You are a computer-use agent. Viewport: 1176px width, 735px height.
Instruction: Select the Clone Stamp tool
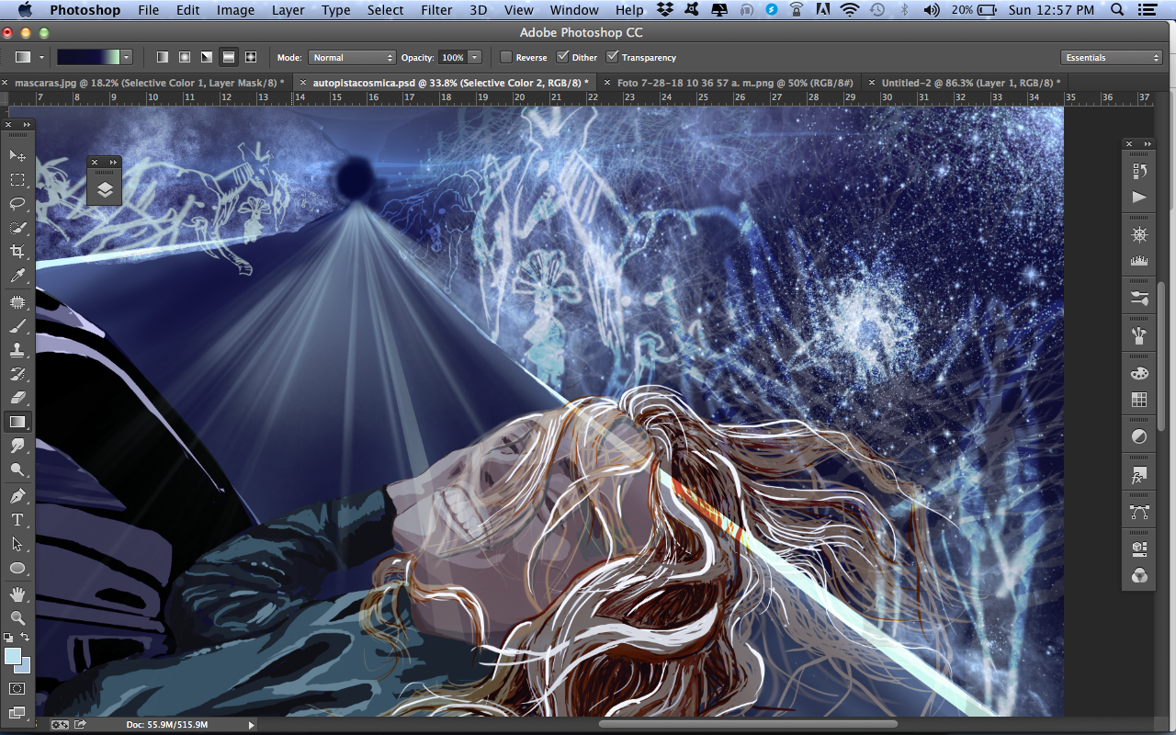17,350
